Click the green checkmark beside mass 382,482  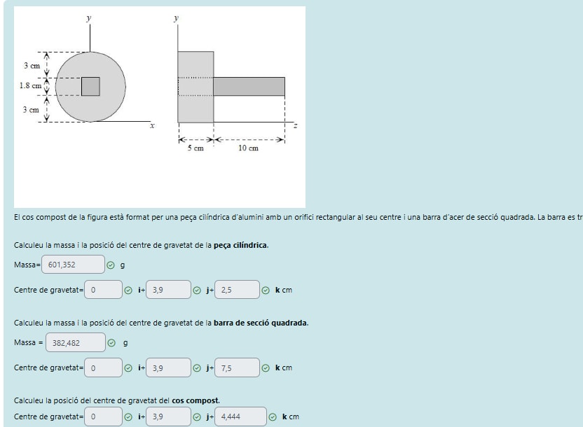click(x=111, y=344)
